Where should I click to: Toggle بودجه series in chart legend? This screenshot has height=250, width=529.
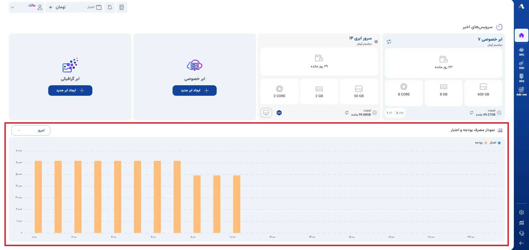coord(481,143)
